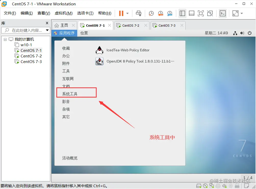
Task: Launch IcedTea-Web Policy Editor
Action: [122, 50]
